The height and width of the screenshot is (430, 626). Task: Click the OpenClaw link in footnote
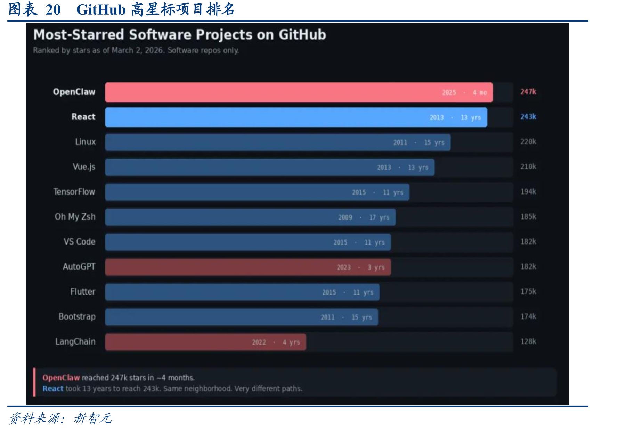pos(61,378)
